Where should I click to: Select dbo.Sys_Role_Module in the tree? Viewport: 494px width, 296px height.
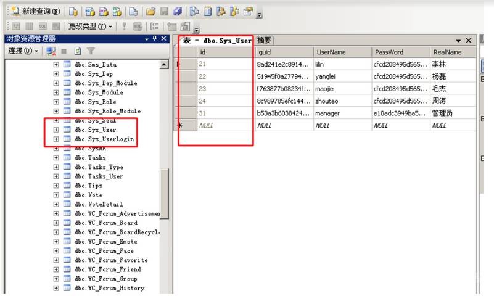[108, 111]
